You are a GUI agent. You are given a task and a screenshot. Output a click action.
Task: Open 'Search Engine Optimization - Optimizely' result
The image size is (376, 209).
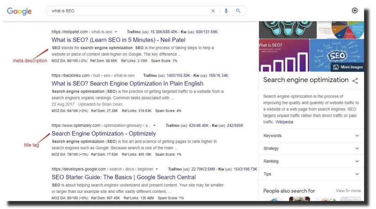(104, 134)
